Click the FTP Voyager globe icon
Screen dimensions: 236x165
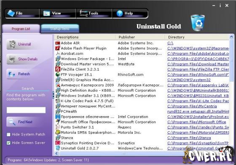tap(58, 75)
